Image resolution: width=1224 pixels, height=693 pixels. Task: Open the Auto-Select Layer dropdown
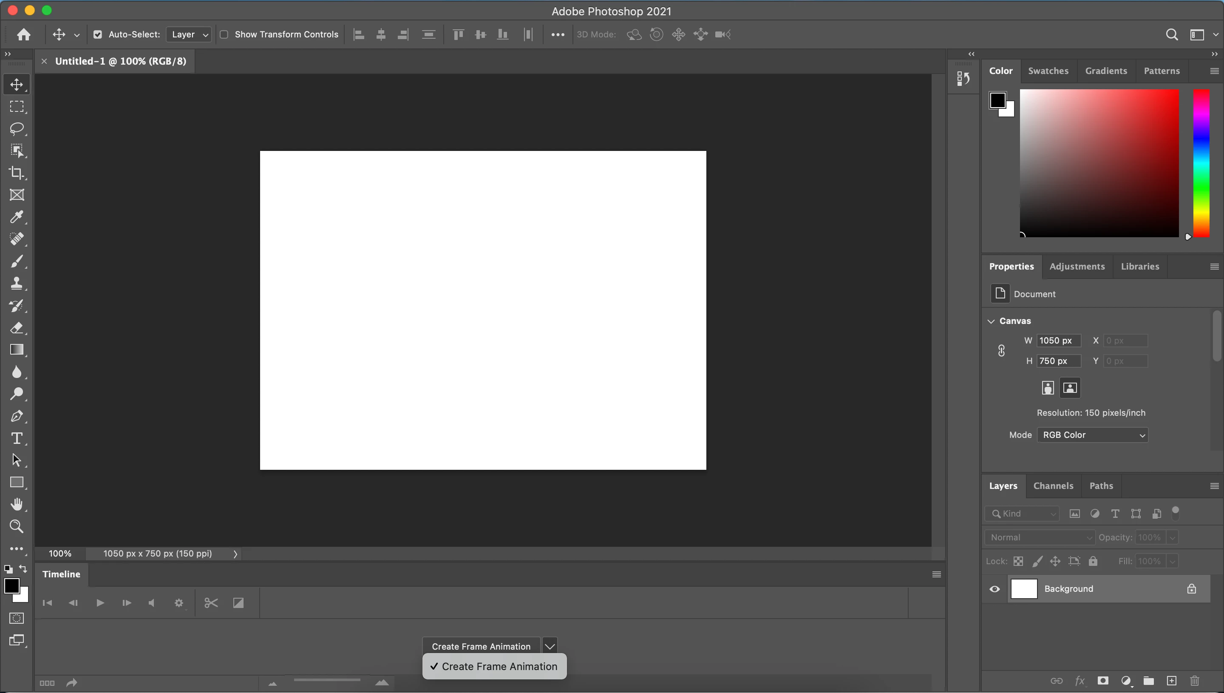pyautogui.click(x=189, y=34)
